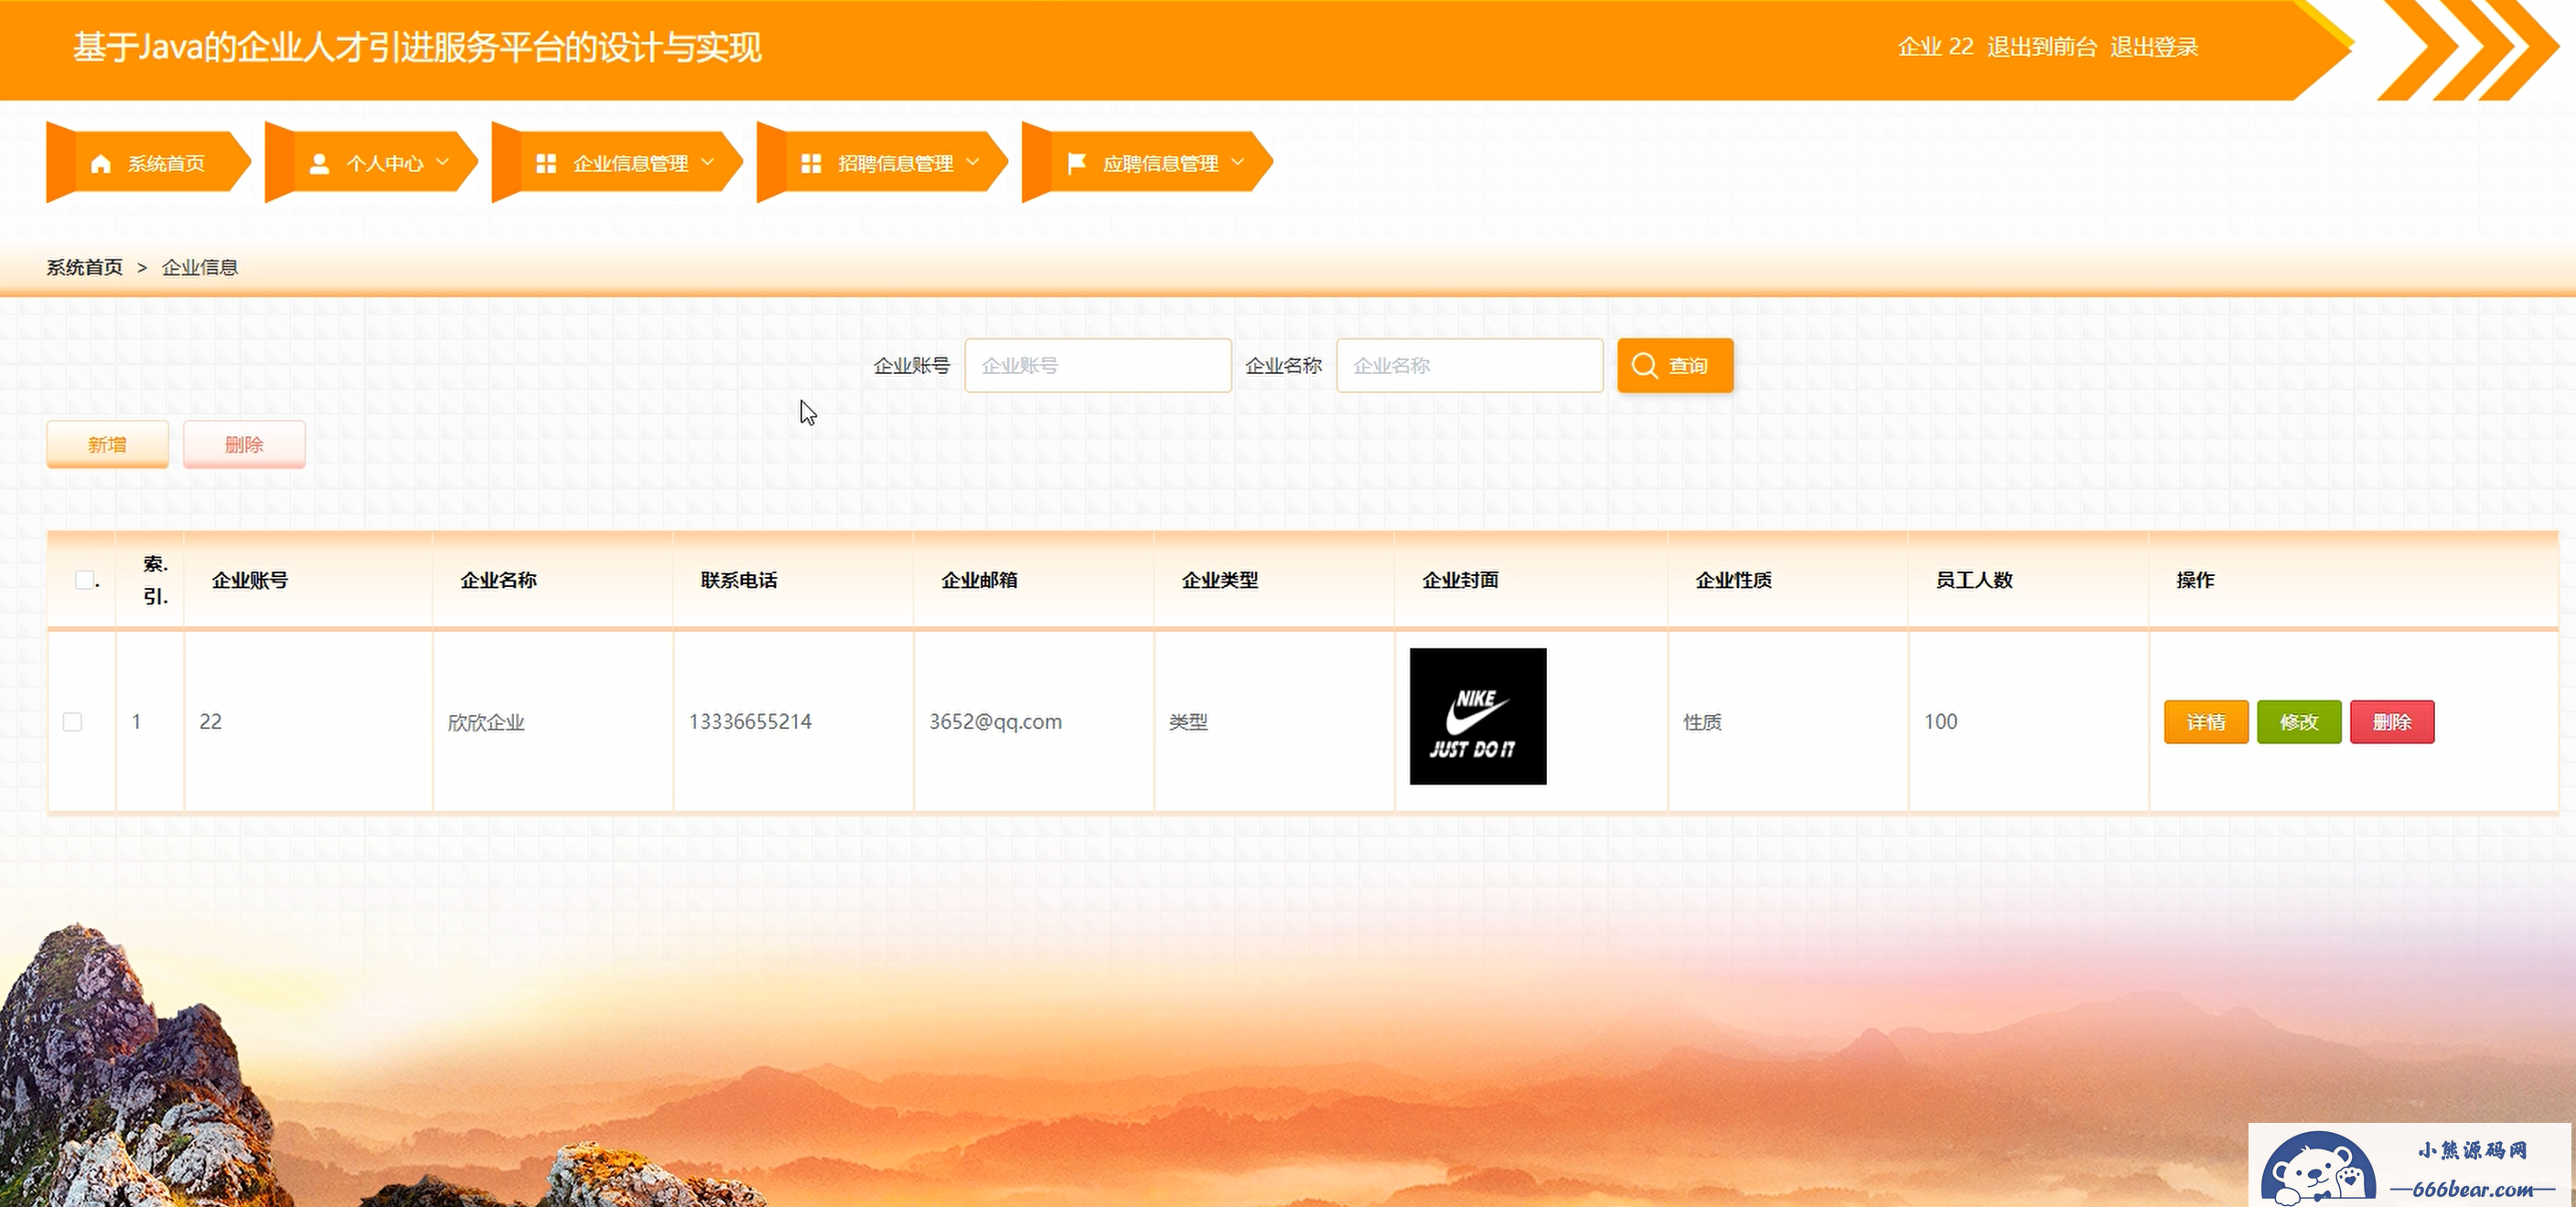Open the 个人中心 menu
The image size is (2576, 1207).
(372, 163)
